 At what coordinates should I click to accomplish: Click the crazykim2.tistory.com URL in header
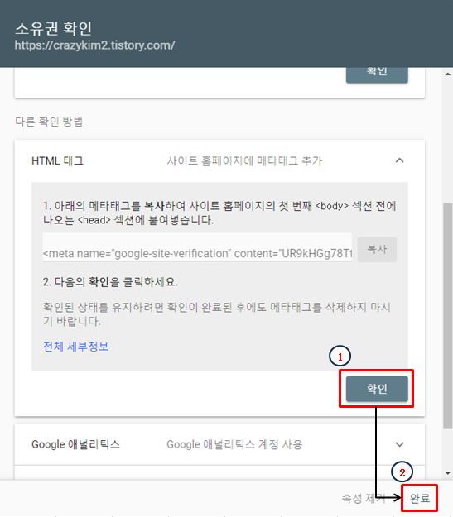tap(94, 45)
